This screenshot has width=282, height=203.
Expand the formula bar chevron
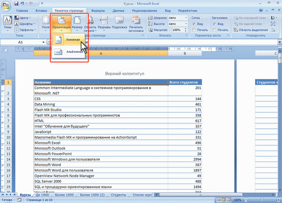[280, 42]
